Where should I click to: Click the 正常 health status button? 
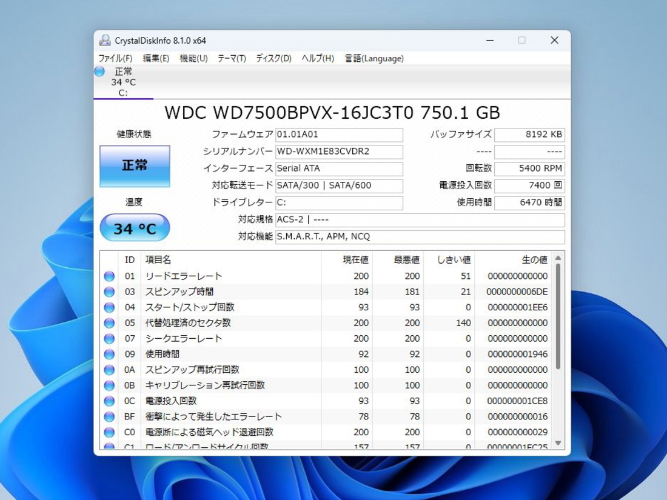click(135, 166)
